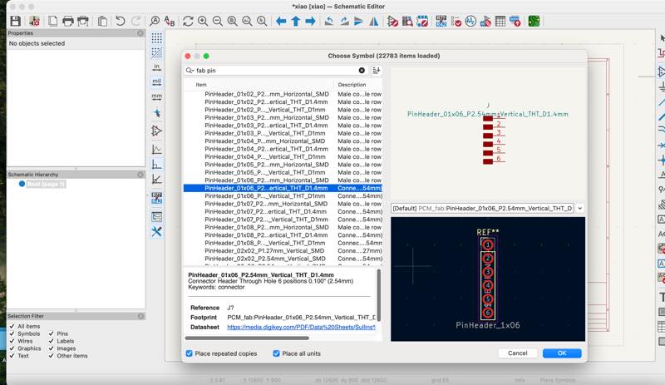The height and width of the screenshot is (385, 665).
Task: Select Root (page 1) in Schematic Hierarchy
Action: point(46,184)
